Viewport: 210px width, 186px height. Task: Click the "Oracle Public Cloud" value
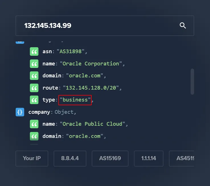(92, 124)
